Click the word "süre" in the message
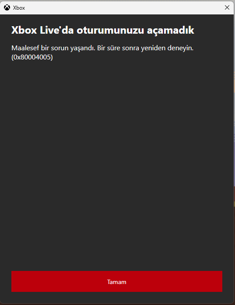The width and height of the screenshot is (235, 305). (114, 48)
